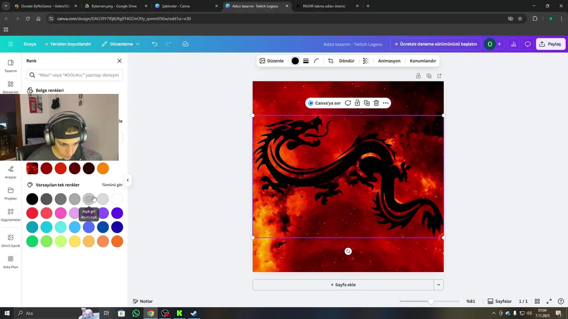Add collaborator with plus icon

[x=499, y=44]
